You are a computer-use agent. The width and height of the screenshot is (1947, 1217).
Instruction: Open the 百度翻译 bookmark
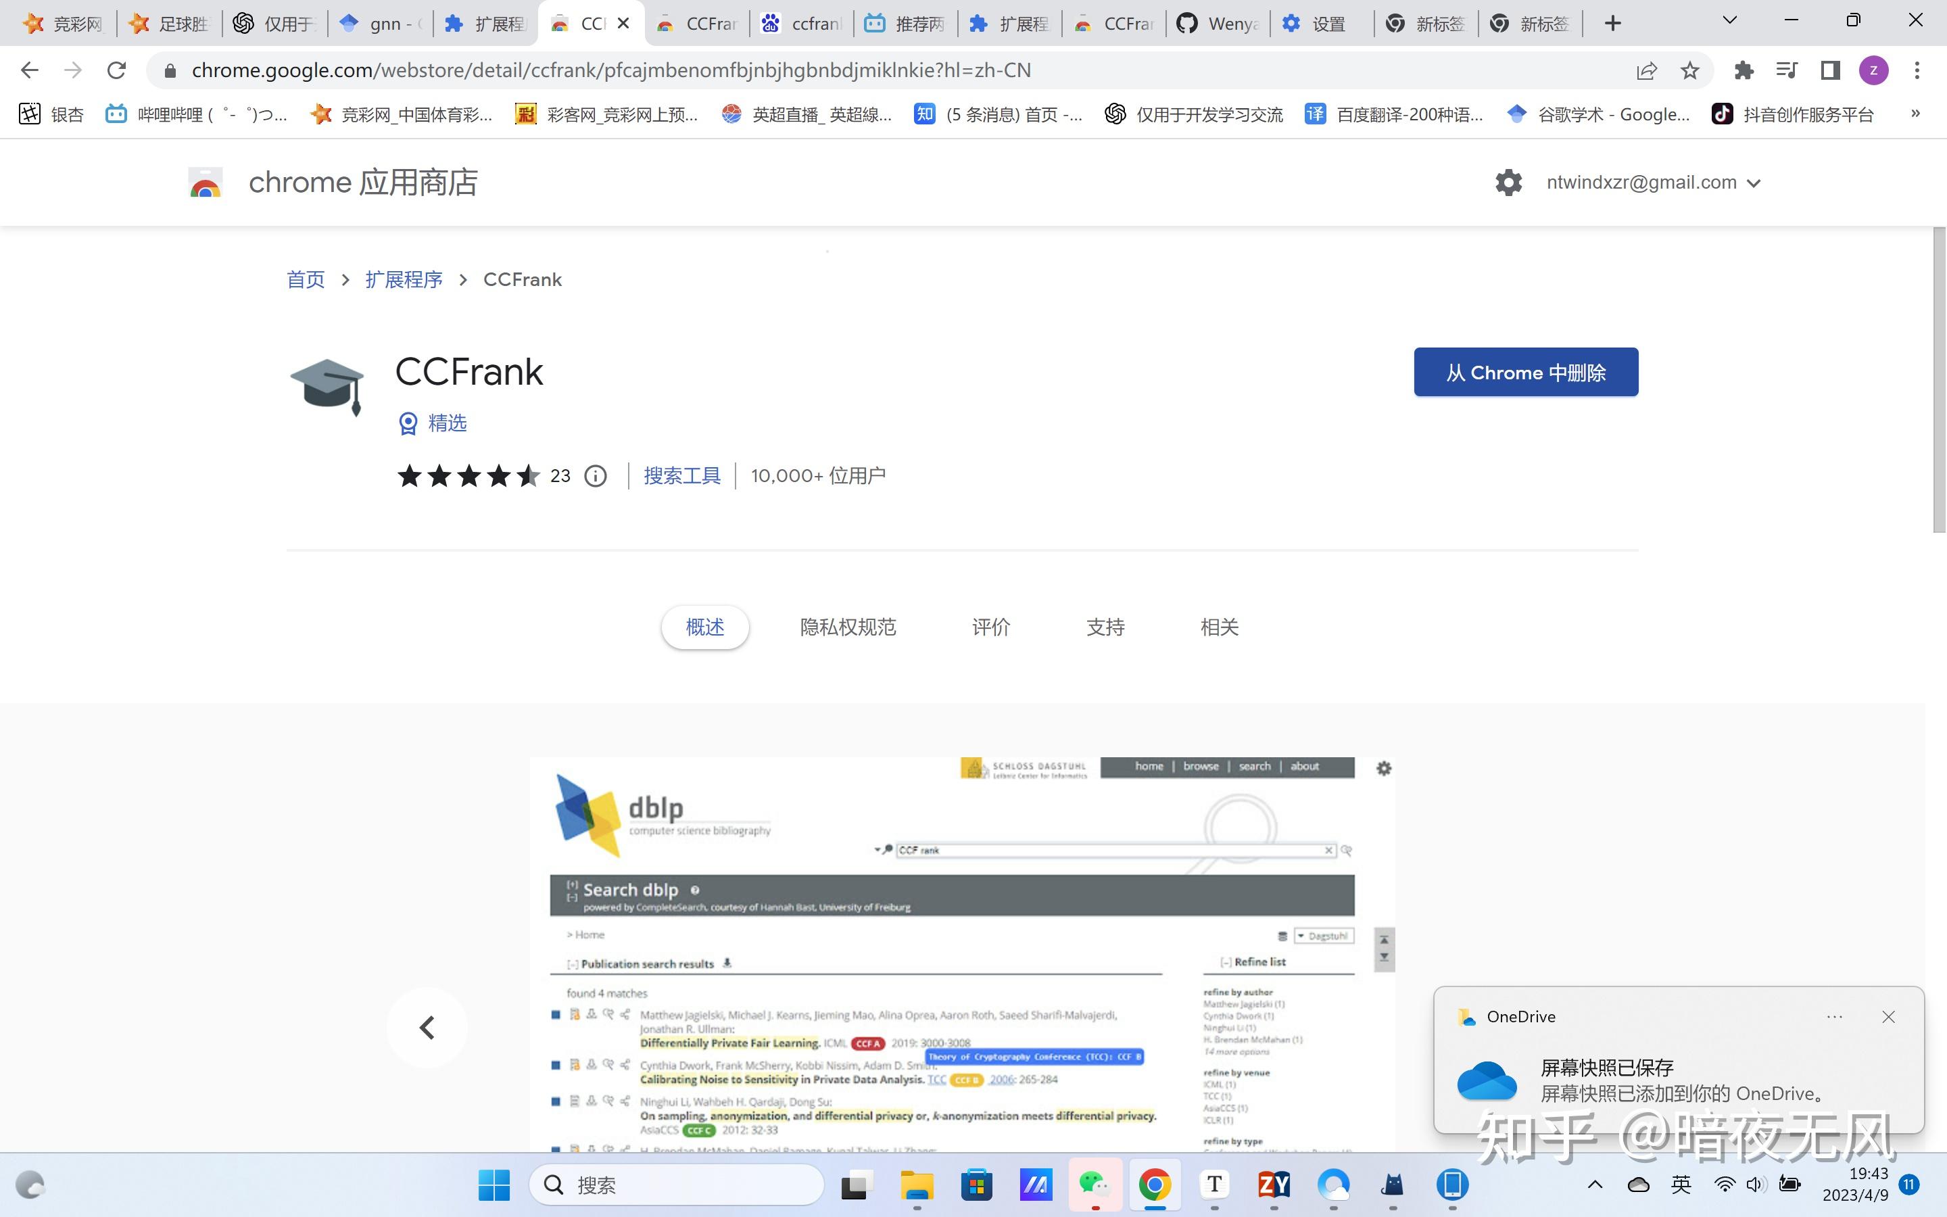(x=1393, y=114)
